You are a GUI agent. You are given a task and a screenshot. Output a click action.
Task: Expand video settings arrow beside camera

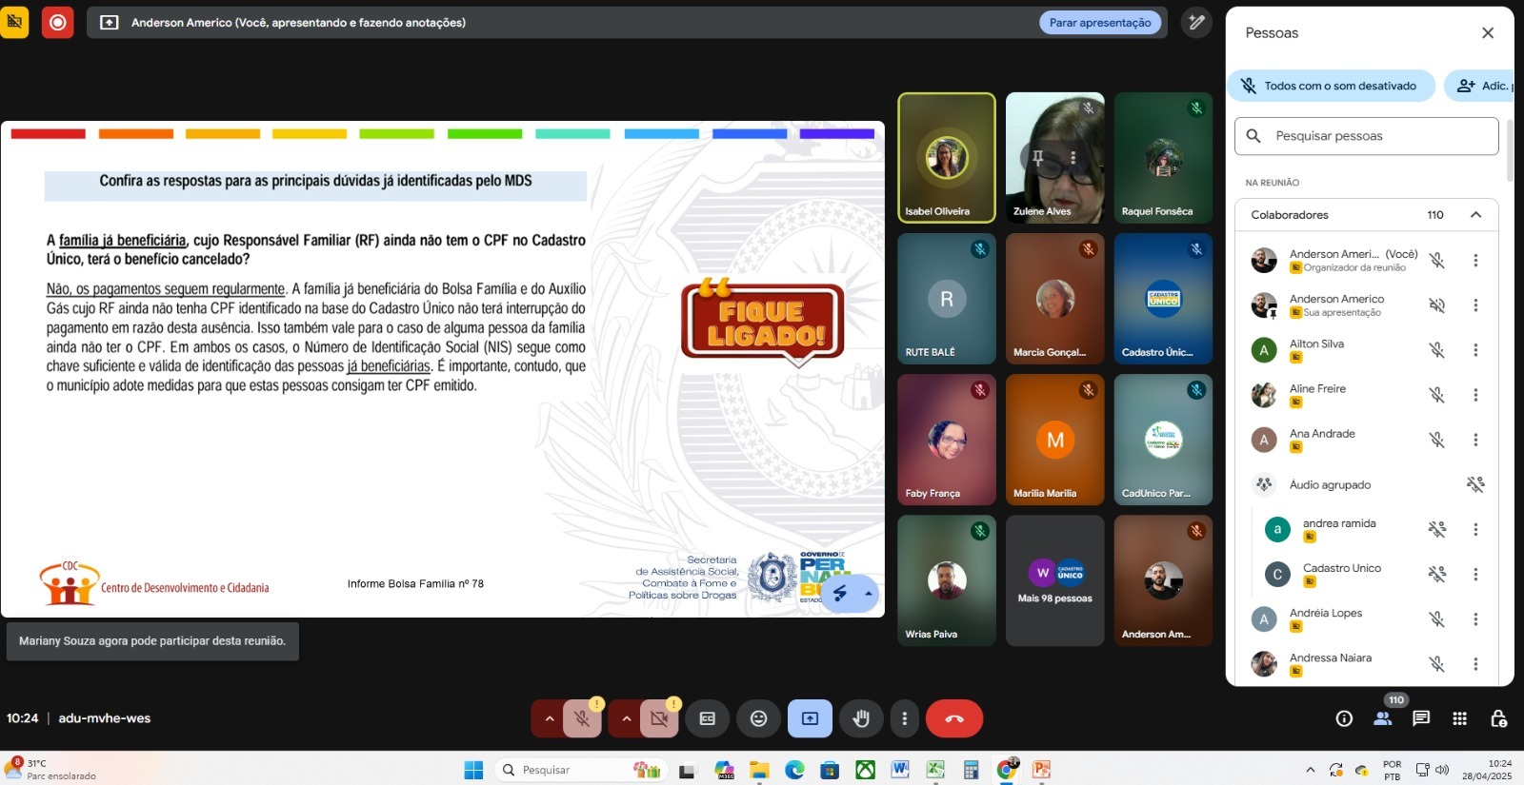point(626,718)
